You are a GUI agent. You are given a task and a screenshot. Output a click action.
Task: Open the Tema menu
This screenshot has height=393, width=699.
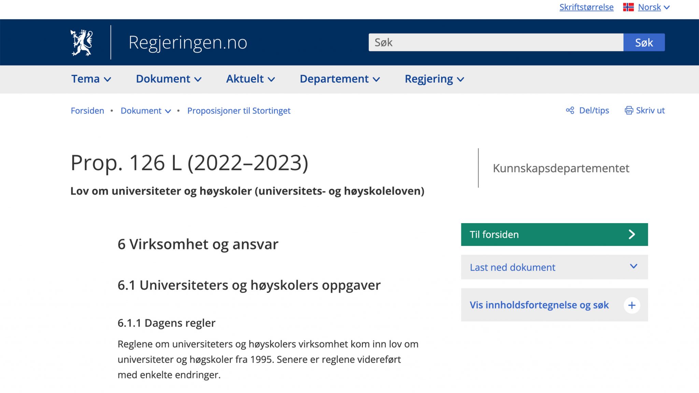pyautogui.click(x=91, y=79)
